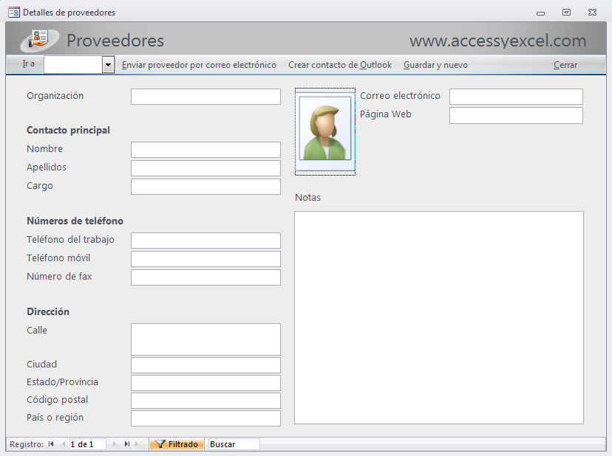Jump to the first record using navigation icon
This screenshot has width=612, height=456.
pos(50,444)
